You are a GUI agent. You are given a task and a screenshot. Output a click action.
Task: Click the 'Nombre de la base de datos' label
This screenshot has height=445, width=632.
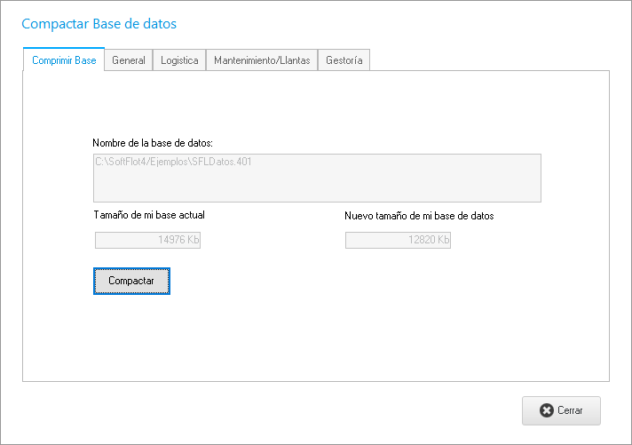[153, 142]
